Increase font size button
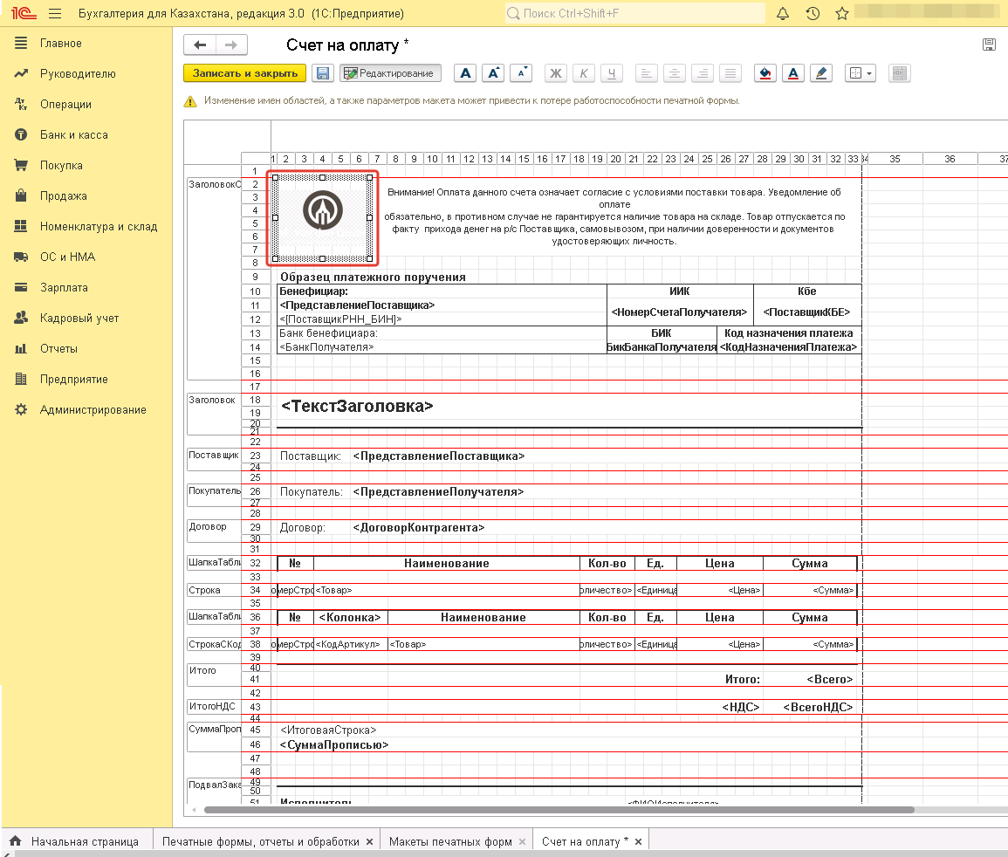1008x857 pixels. (x=493, y=73)
